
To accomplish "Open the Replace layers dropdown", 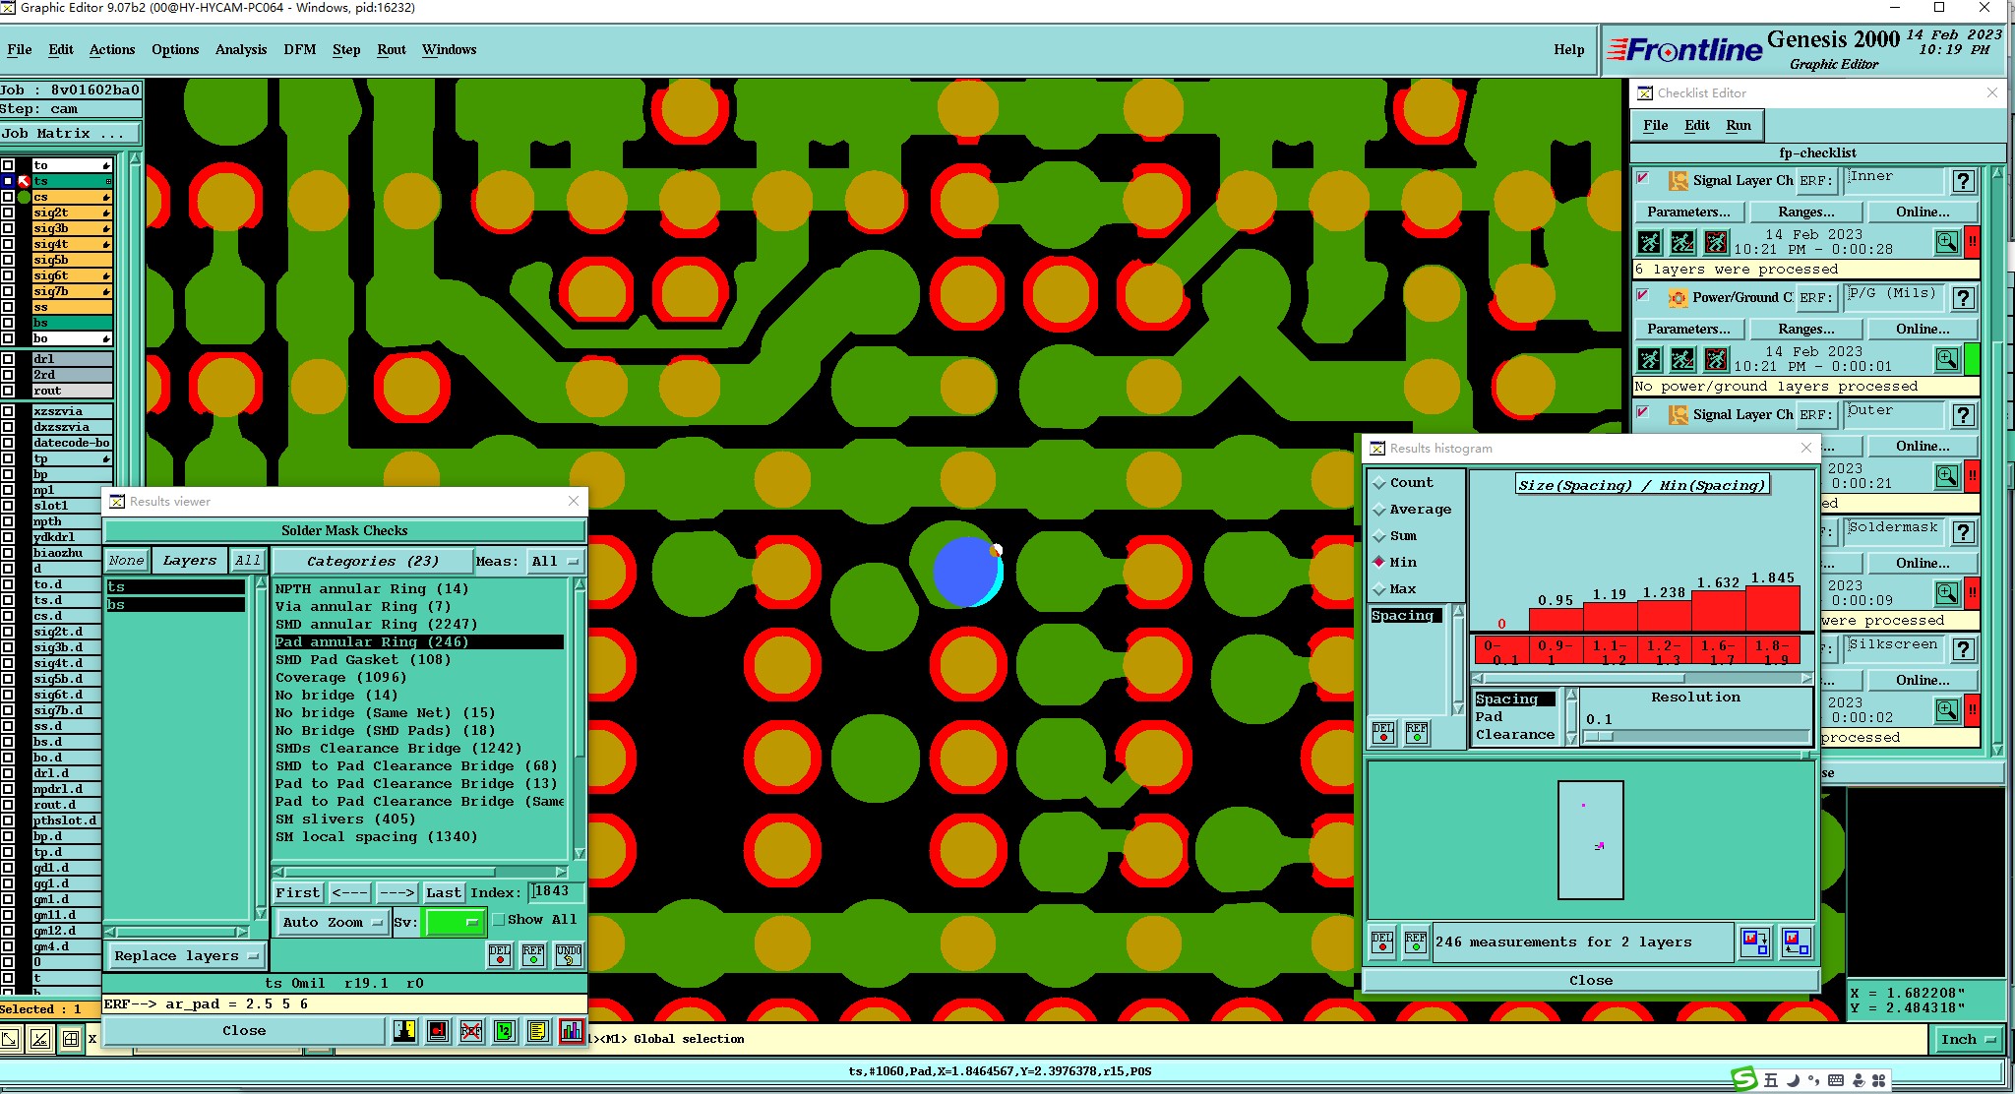I will [x=185, y=956].
